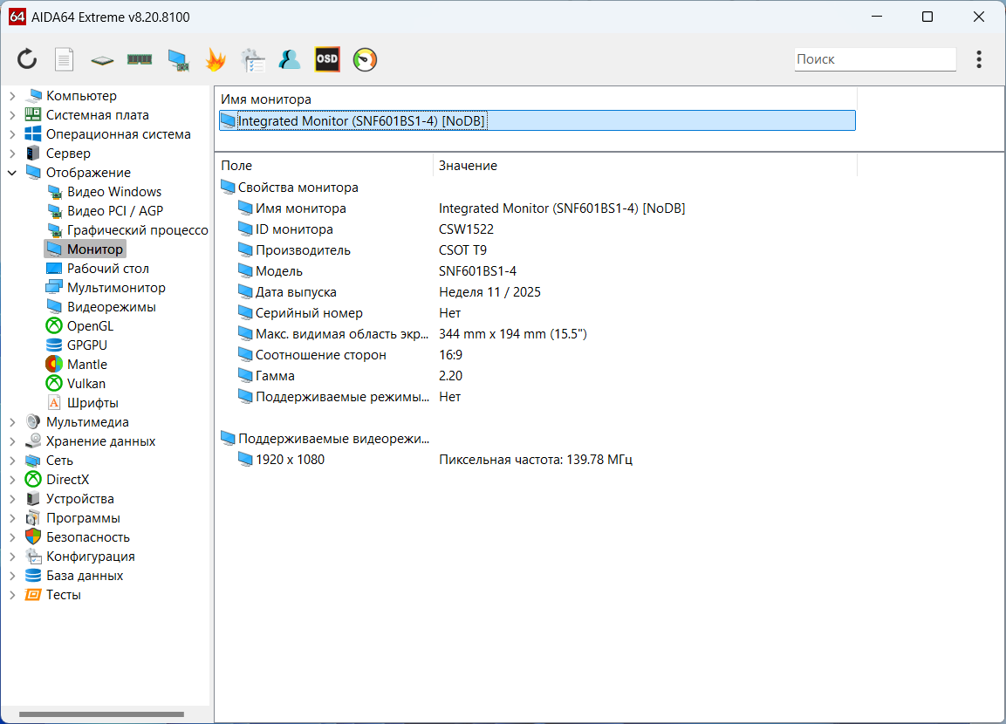This screenshot has width=1006, height=724.
Task: Click the Refresh toolbar icon
Action: [x=27, y=59]
